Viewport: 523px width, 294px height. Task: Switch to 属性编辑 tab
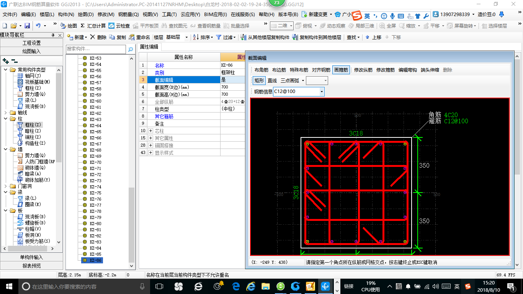point(149,47)
